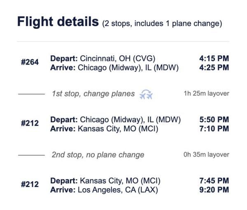Click second #212 flight number to Los Angeles
Viewport: 247px width, 210px height.
(29, 185)
